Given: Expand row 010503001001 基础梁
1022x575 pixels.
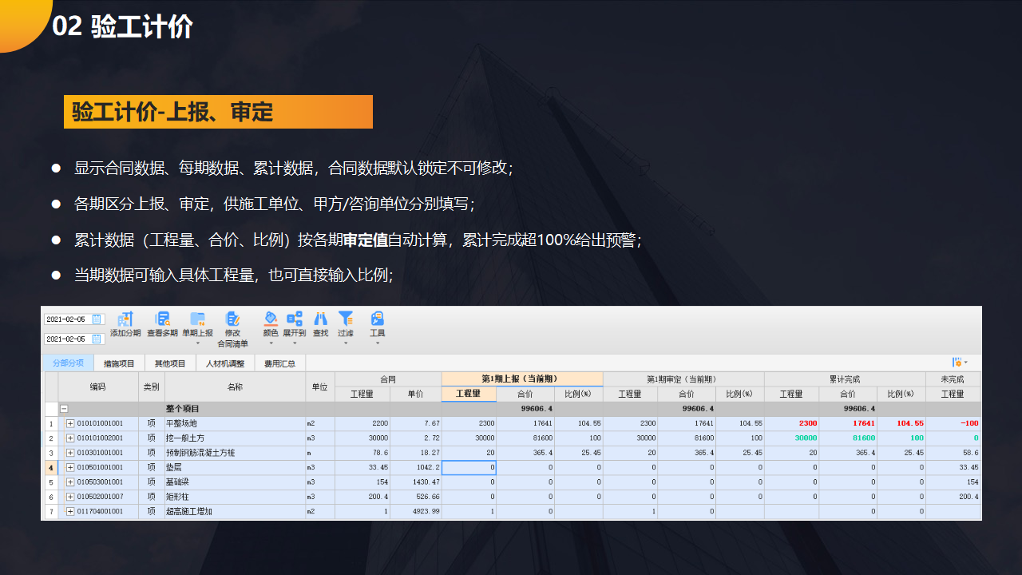Looking at the screenshot, I should click(x=69, y=482).
